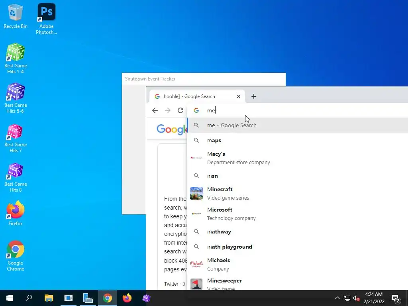Open taskbar search magnifier
The height and width of the screenshot is (306, 408).
point(29,298)
